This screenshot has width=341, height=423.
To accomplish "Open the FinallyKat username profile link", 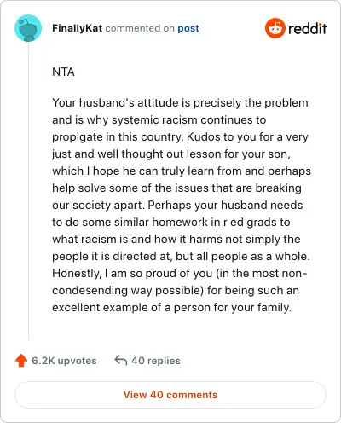I will pos(77,28).
